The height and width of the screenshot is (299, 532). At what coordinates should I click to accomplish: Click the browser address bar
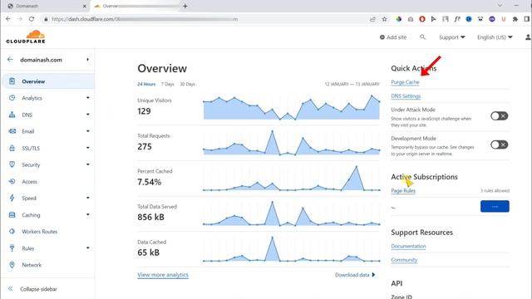click(x=204, y=19)
